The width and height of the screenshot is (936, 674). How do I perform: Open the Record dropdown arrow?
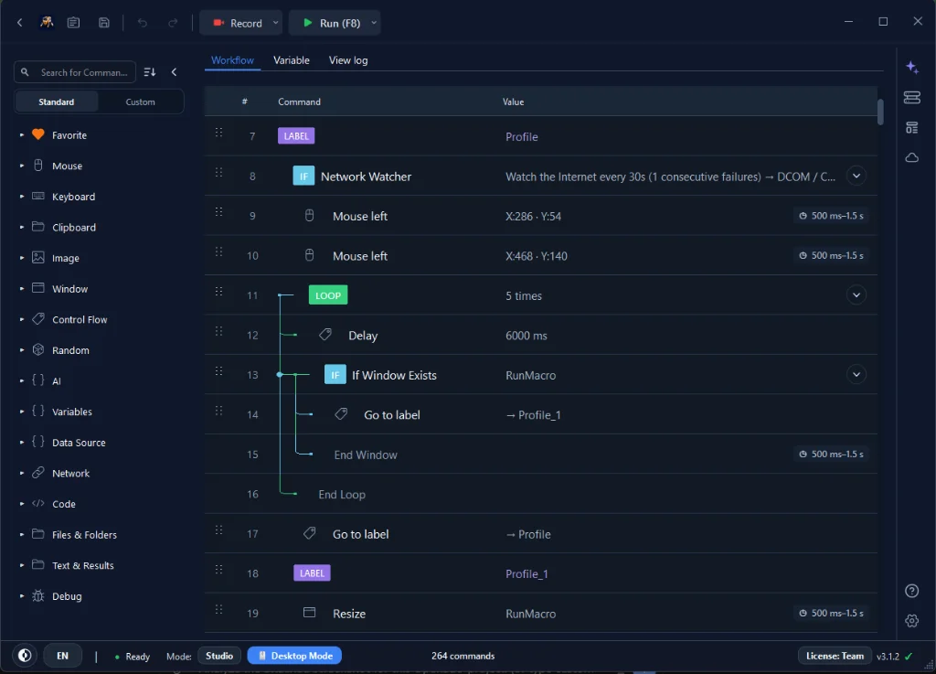pos(275,23)
